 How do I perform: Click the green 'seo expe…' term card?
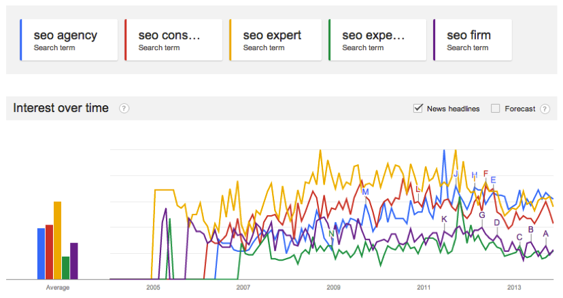click(x=378, y=39)
